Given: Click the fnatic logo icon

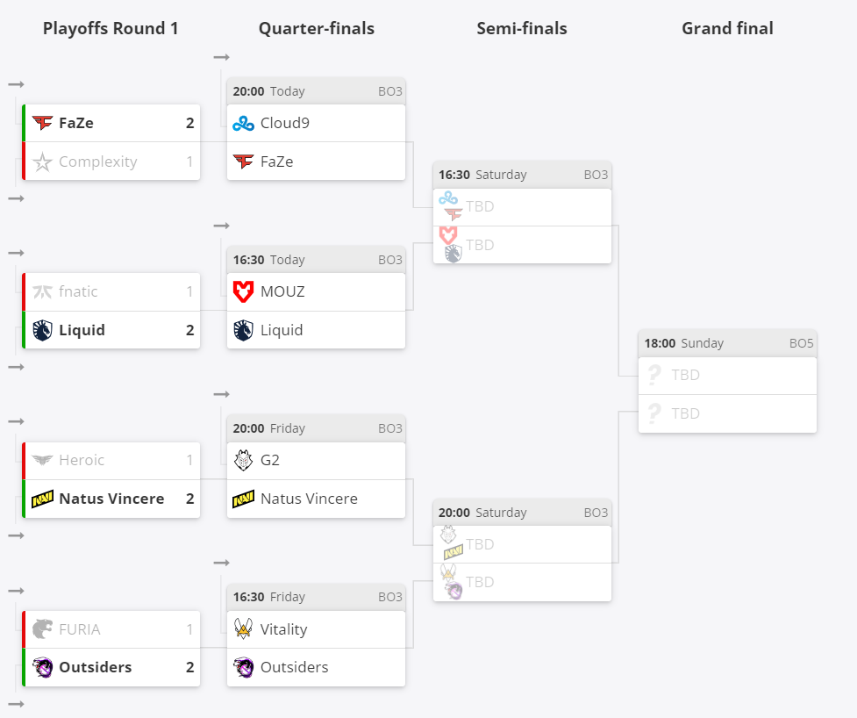Looking at the screenshot, I should pyautogui.click(x=42, y=291).
